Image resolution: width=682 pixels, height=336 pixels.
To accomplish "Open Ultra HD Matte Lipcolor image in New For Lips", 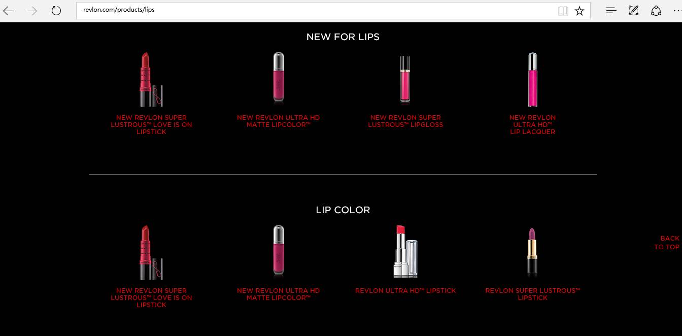I will (x=278, y=79).
